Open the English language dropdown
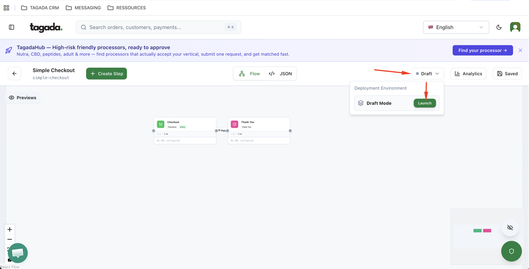The width and height of the screenshot is (529, 269). point(455,27)
